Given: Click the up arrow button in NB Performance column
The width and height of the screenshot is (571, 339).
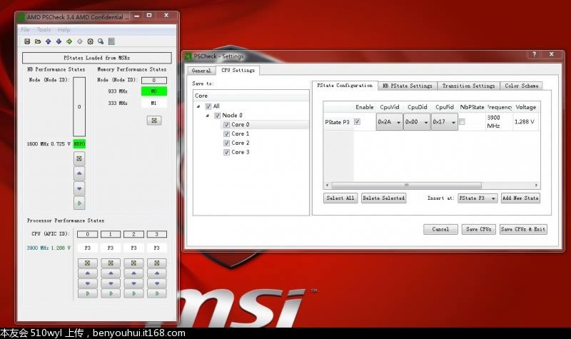Looking at the screenshot, I should pos(79,173).
